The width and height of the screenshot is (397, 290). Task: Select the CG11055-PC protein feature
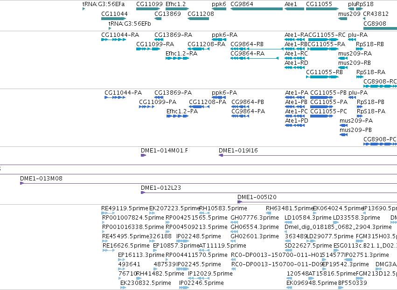pos(321,116)
